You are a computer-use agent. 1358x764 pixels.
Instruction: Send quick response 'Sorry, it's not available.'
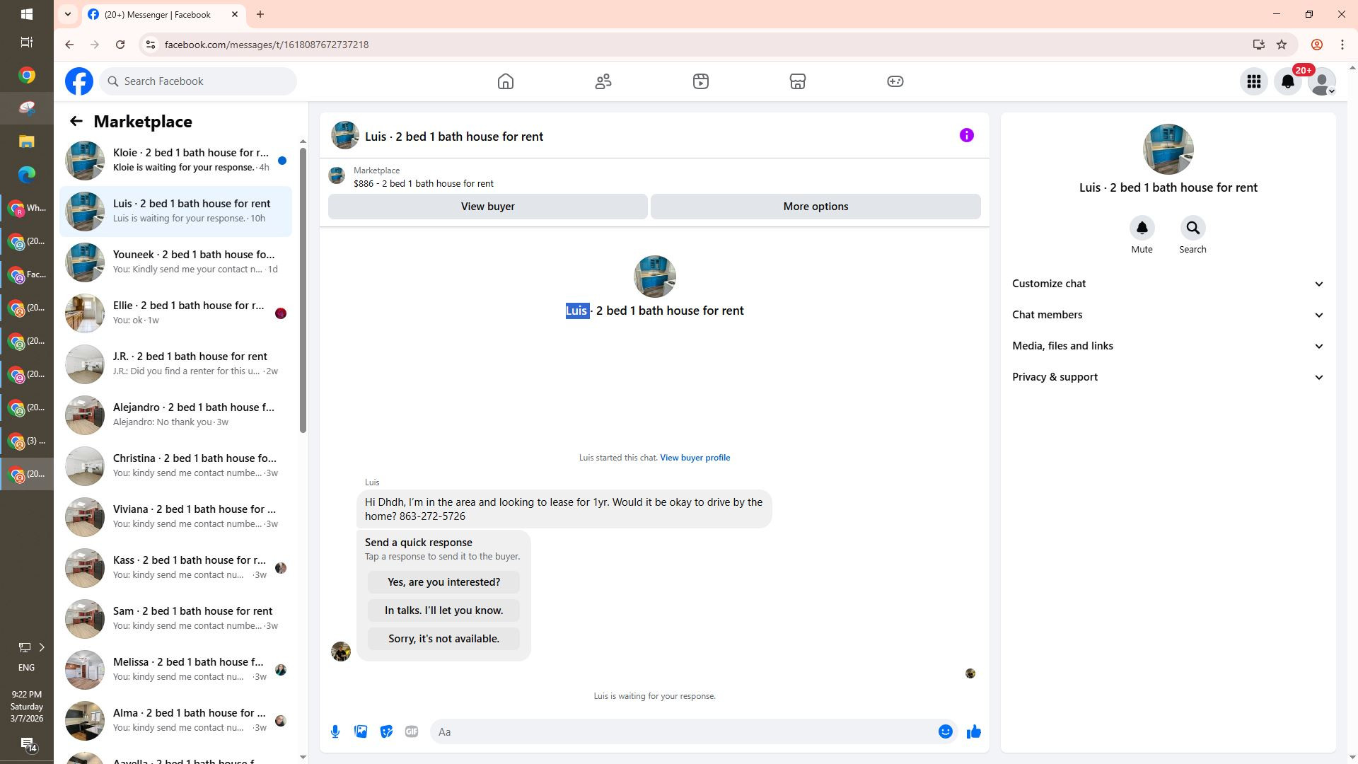pyautogui.click(x=443, y=639)
